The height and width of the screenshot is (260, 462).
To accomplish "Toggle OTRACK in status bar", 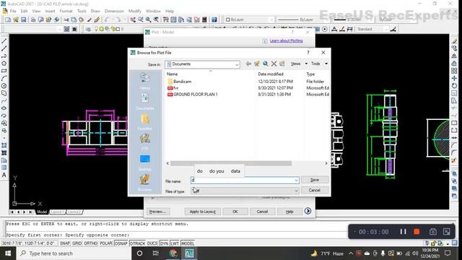I will 137,243.
